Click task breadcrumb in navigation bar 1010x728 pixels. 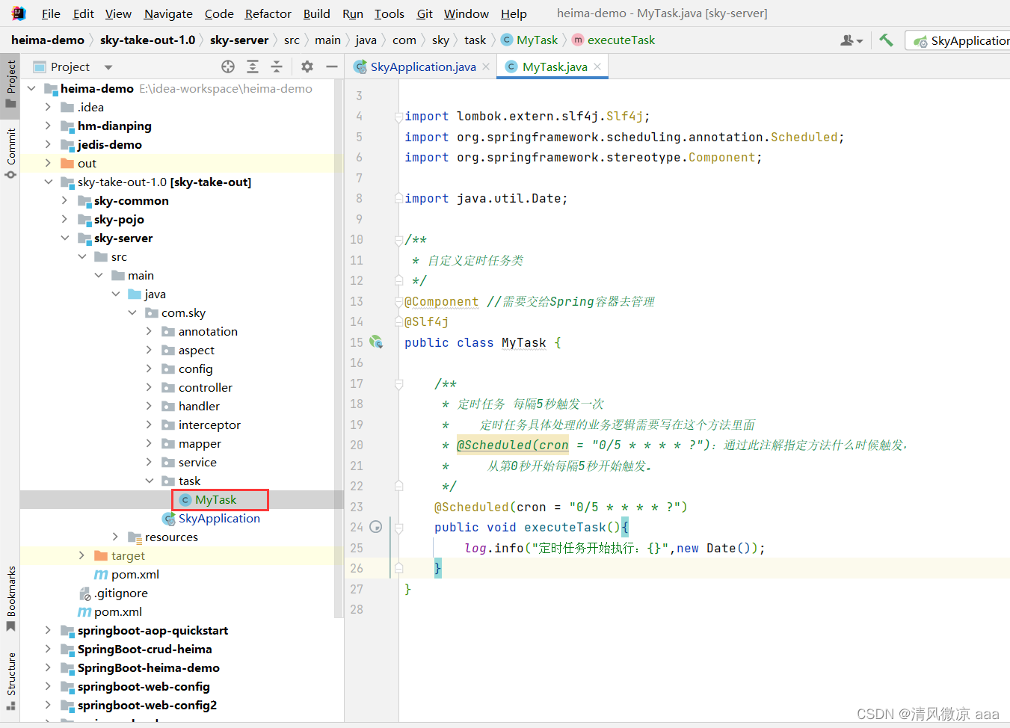[475, 40]
